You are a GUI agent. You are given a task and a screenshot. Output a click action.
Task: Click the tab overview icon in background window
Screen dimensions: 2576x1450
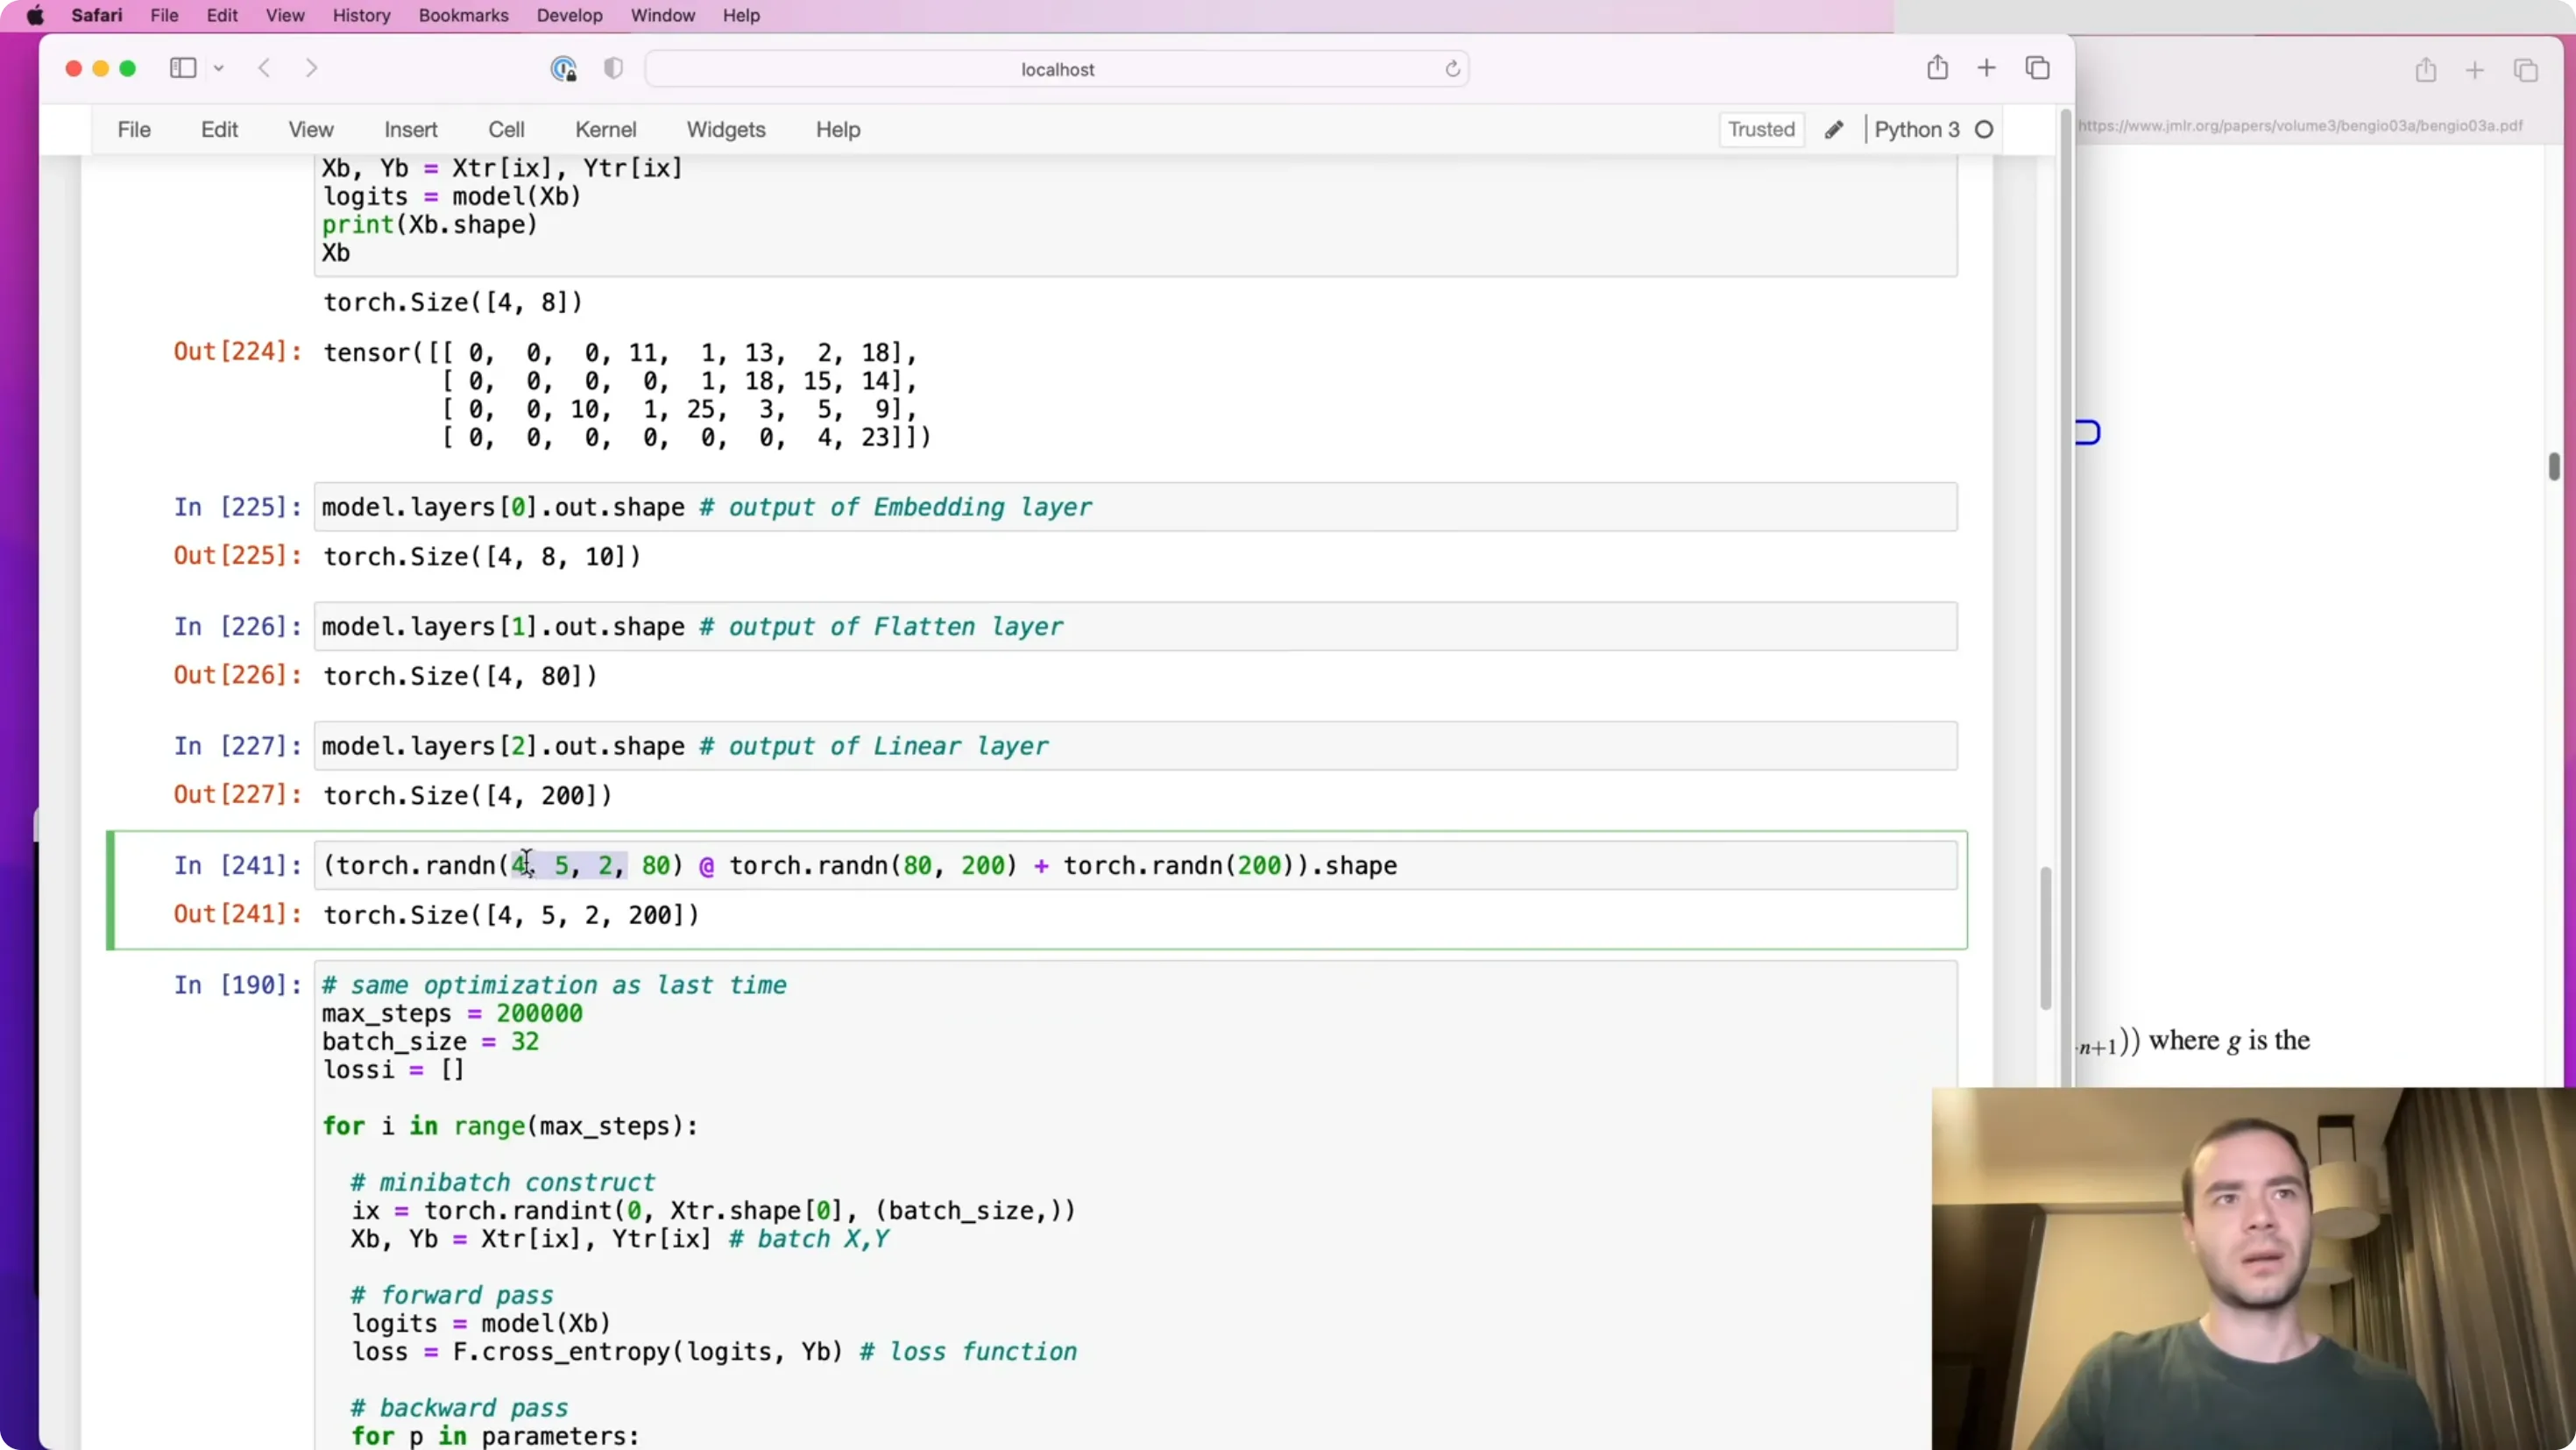[x=2525, y=70]
